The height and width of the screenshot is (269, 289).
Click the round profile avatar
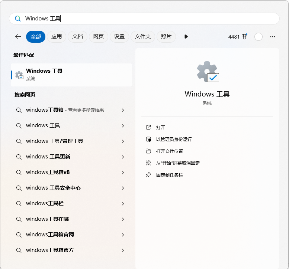point(259,37)
